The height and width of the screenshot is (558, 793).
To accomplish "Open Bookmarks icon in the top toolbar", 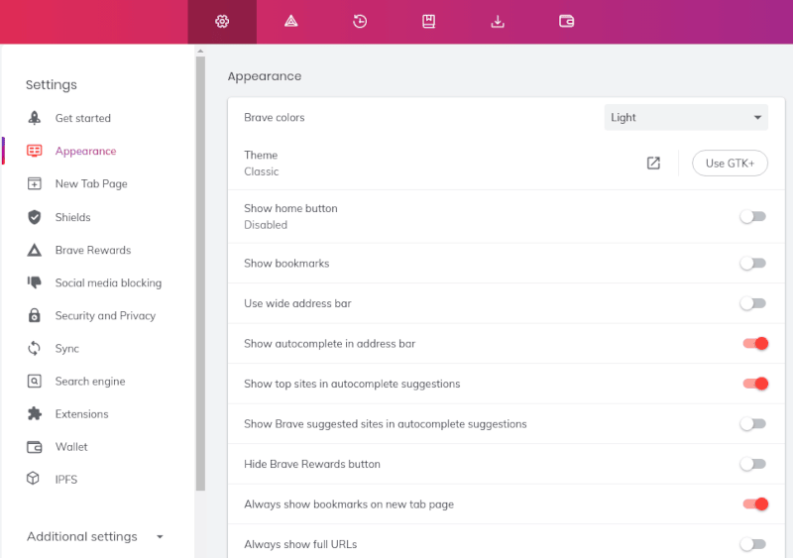I will coord(429,21).
